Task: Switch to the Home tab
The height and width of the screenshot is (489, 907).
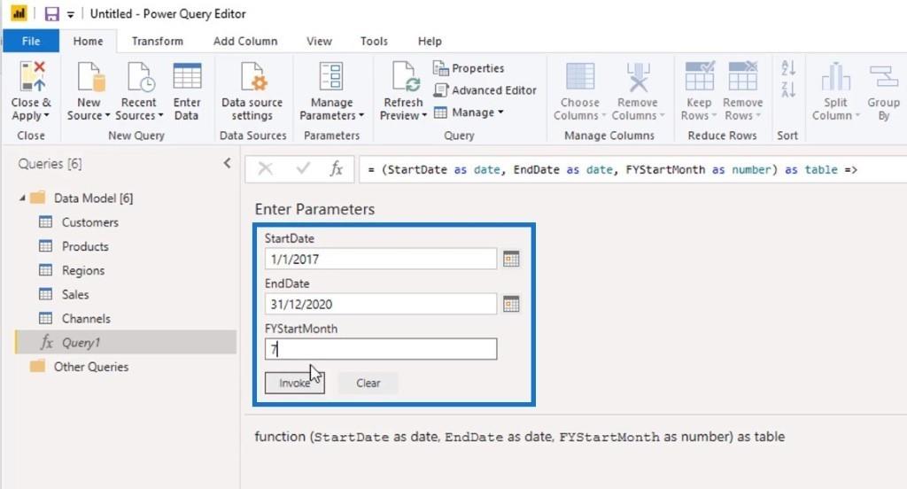Action: pyautogui.click(x=88, y=41)
